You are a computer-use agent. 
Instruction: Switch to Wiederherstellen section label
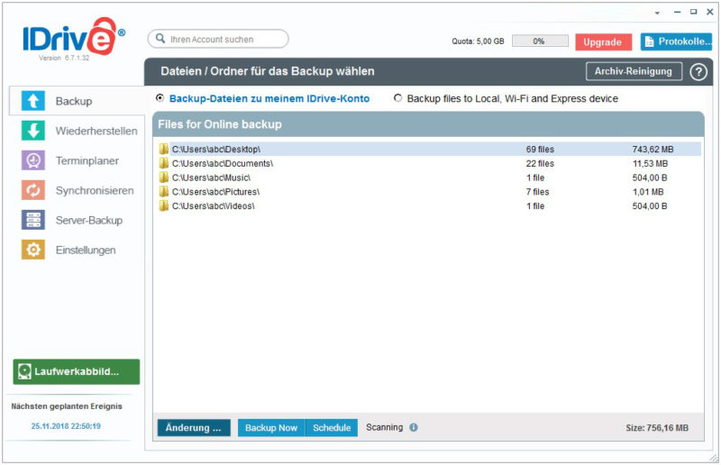(96, 131)
